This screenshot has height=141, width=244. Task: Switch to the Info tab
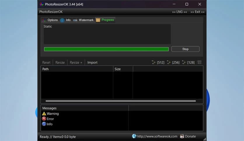[65, 20]
